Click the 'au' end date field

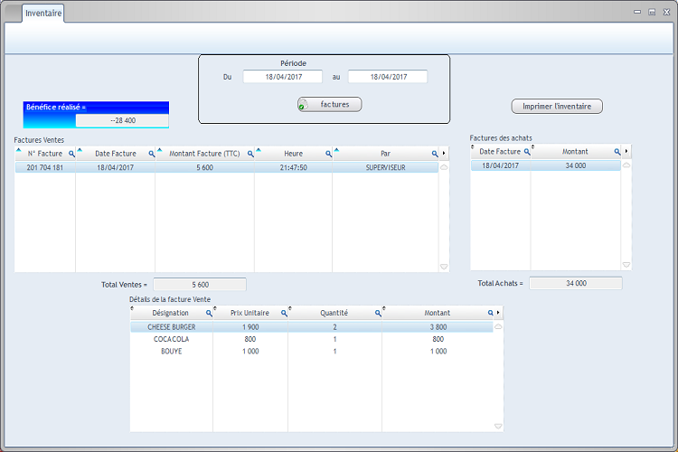[x=387, y=77]
